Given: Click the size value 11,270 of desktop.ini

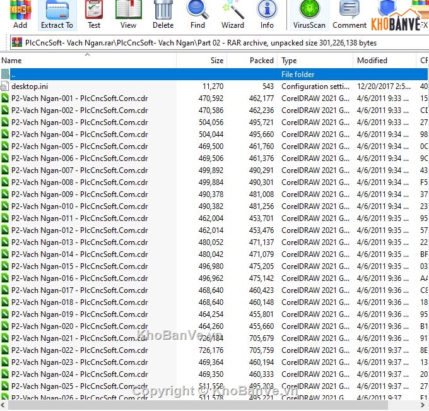Looking at the screenshot, I should (x=213, y=86).
